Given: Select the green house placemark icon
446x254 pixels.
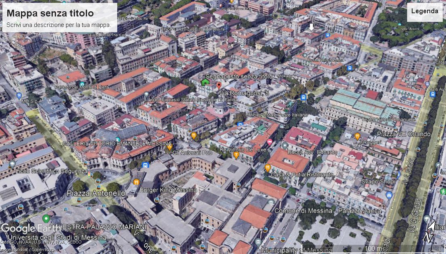Looking at the screenshot, I should pyautogui.click(x=205, y=82).
